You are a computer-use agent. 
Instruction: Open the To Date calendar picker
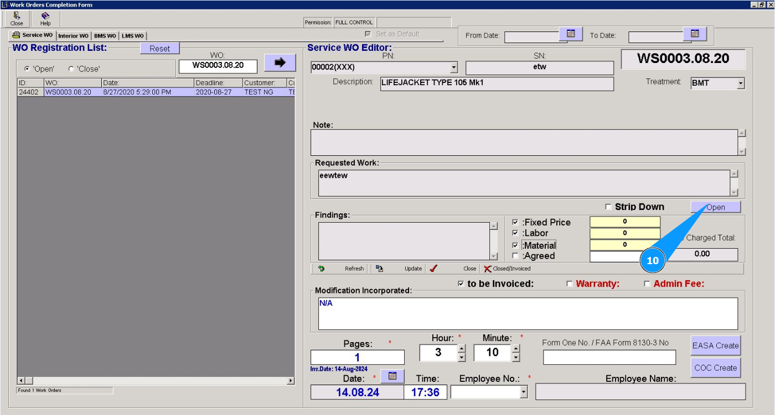[x=695, y=34]
